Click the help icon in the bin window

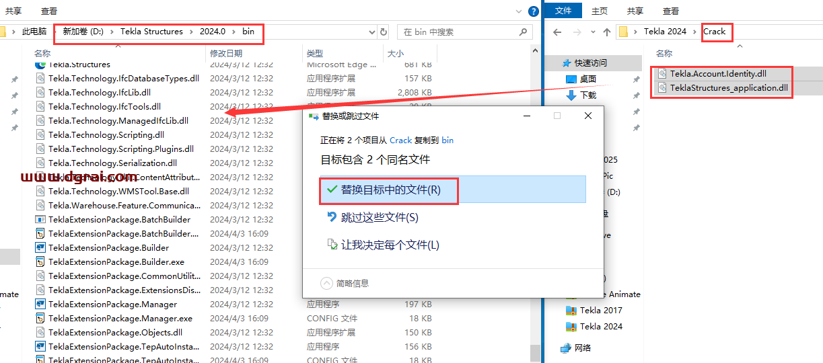pyautogui.click(x=534, y=11)
